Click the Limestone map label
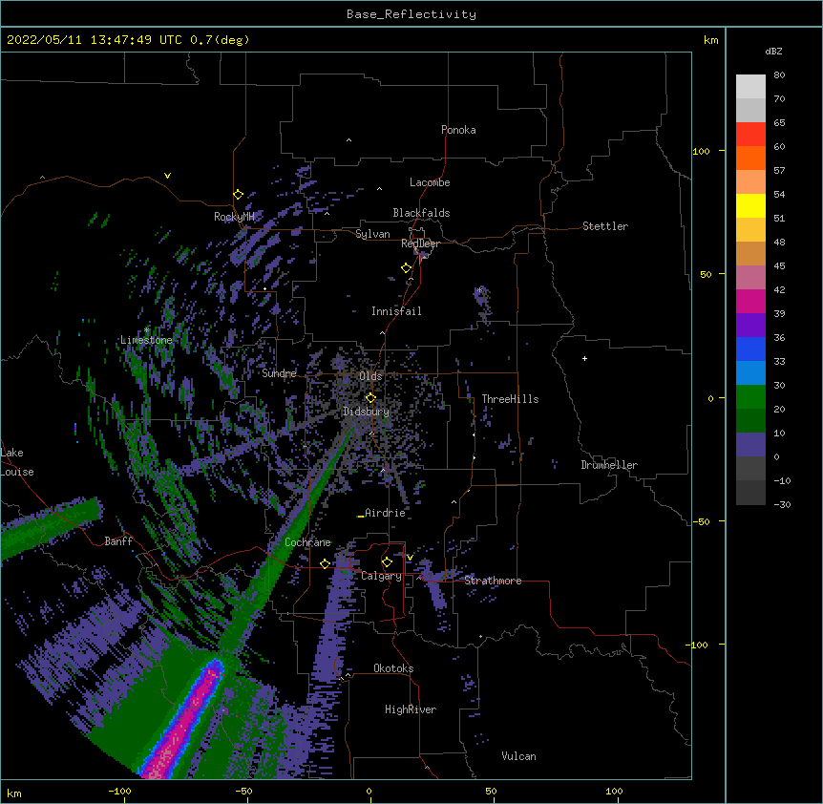823x804 pixels. click(x=146, y=340)
